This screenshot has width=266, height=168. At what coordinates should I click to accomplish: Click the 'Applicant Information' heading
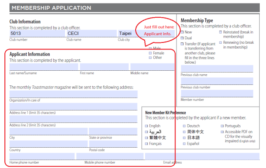(30, 54)
